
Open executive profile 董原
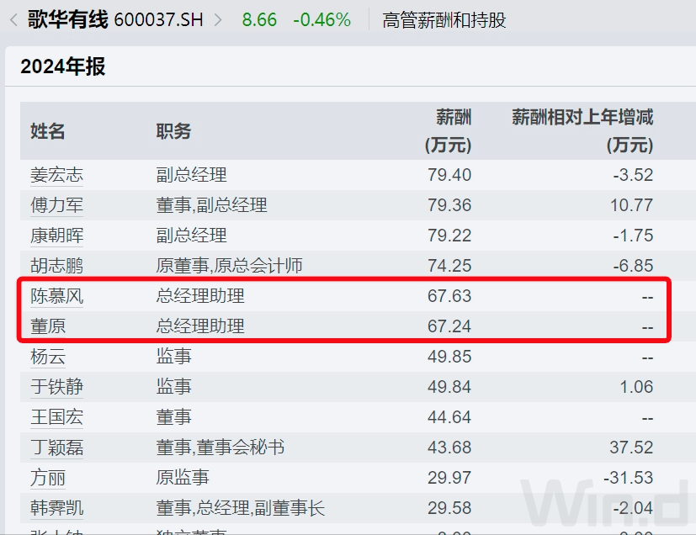point(47,326)
